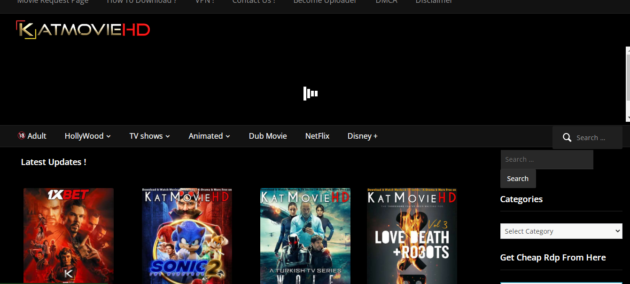The height and width of the screenshot is (284, 630).
Task: Click the 18+ icon beside Adult
Action: 21,135
